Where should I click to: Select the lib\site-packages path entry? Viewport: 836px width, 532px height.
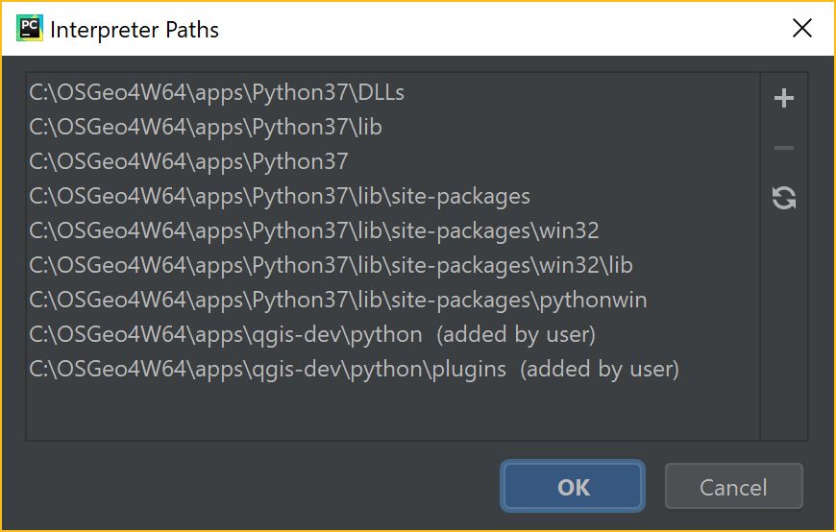pos(392,196)
